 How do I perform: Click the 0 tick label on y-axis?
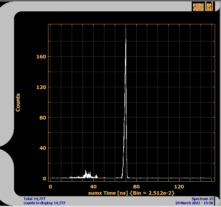[44, 179]
